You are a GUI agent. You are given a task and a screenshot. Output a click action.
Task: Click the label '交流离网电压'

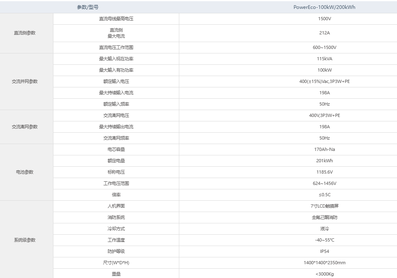(x=116, y=116)
